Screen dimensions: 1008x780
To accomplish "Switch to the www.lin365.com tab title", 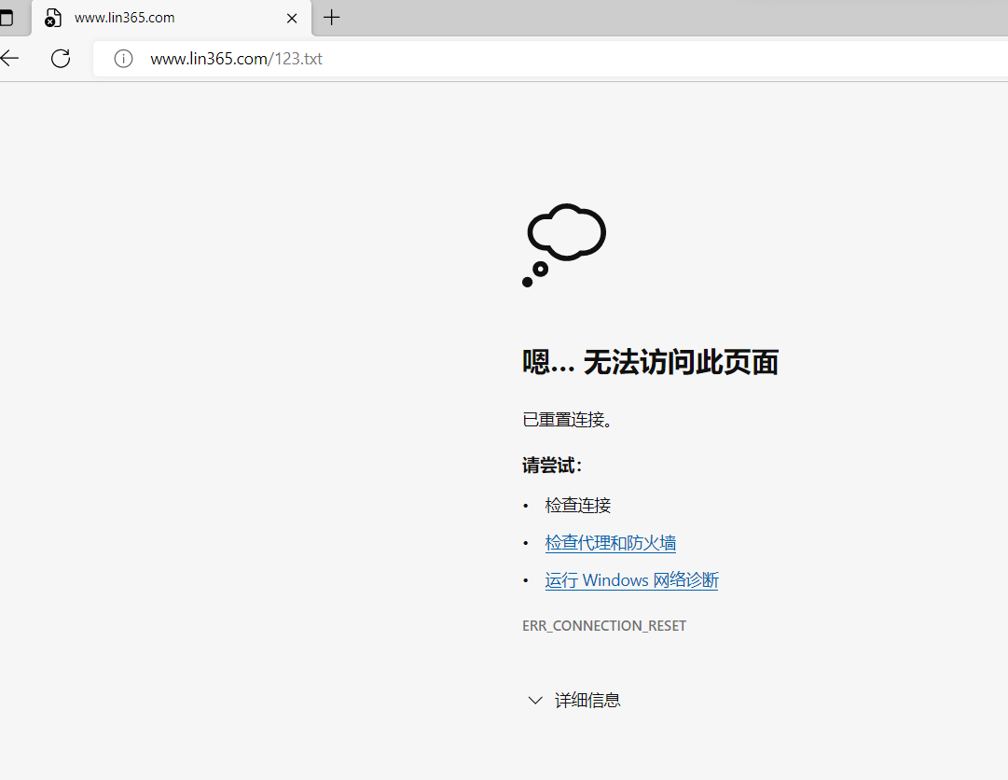I will [x=125, y=18].
